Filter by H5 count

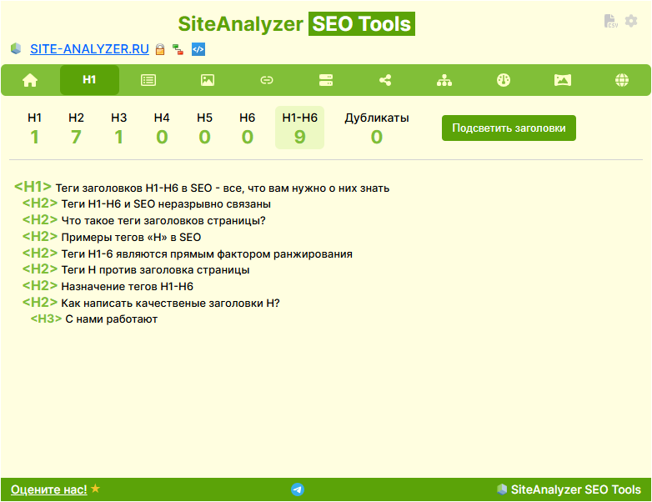tap(204, 128)
